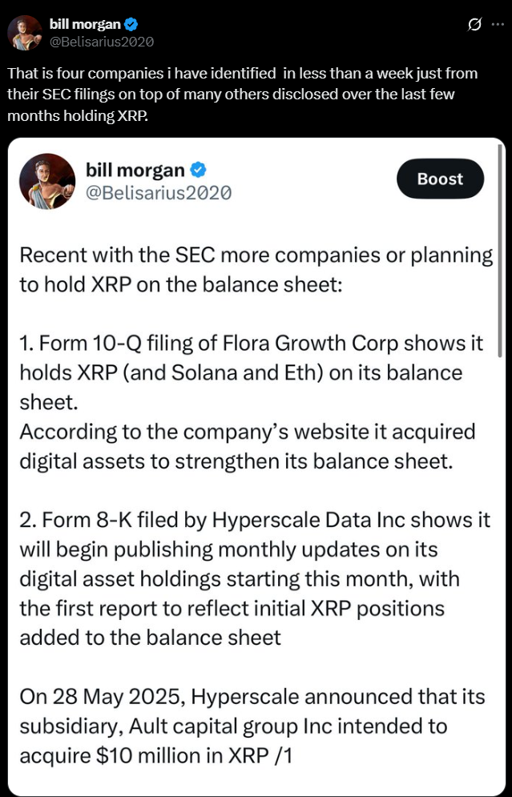The height and width of the screenshot is (797, 512).
Task: Click the top bill morgan display name
Action: click(86, 23)
